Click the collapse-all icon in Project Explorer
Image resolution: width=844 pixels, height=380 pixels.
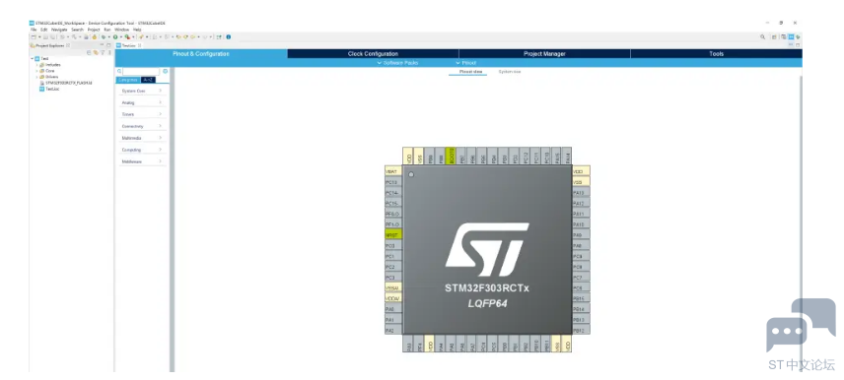(x=89, y=53)
